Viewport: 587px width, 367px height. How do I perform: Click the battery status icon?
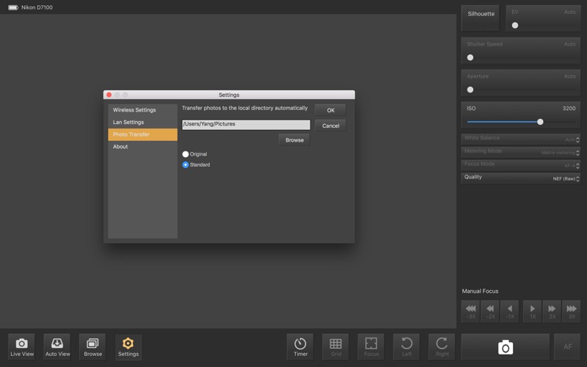click(x=13, y=7)
